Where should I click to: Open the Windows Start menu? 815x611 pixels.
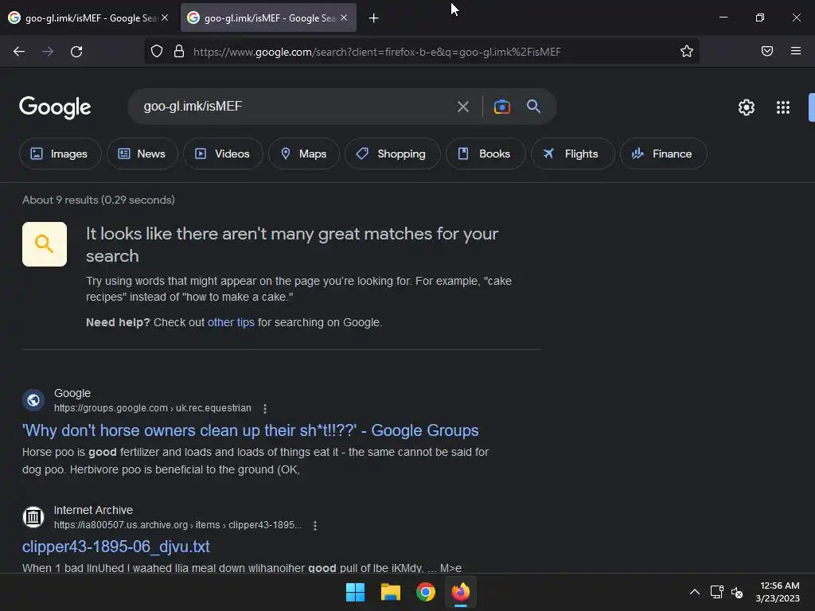356,592
